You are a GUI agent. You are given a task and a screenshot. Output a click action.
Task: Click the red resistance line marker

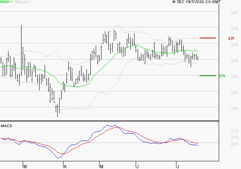point(208,38)
